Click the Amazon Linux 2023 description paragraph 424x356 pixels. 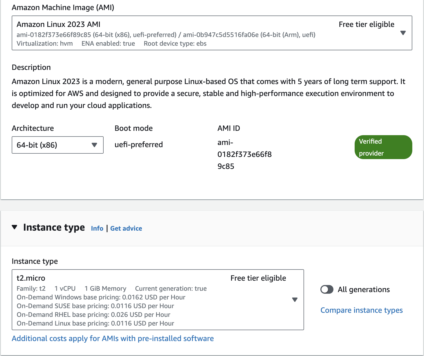[207, 93]
